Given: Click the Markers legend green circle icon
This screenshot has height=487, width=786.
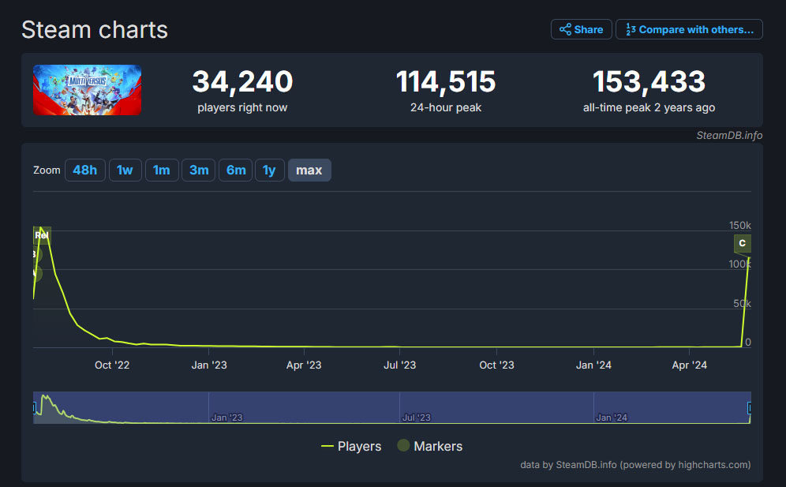Looking at the screenshot, I should (x=403, y=446).
